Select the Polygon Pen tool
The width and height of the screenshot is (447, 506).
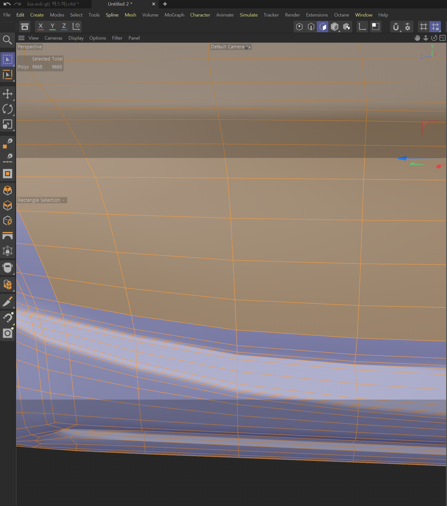[x=7, y=143]
